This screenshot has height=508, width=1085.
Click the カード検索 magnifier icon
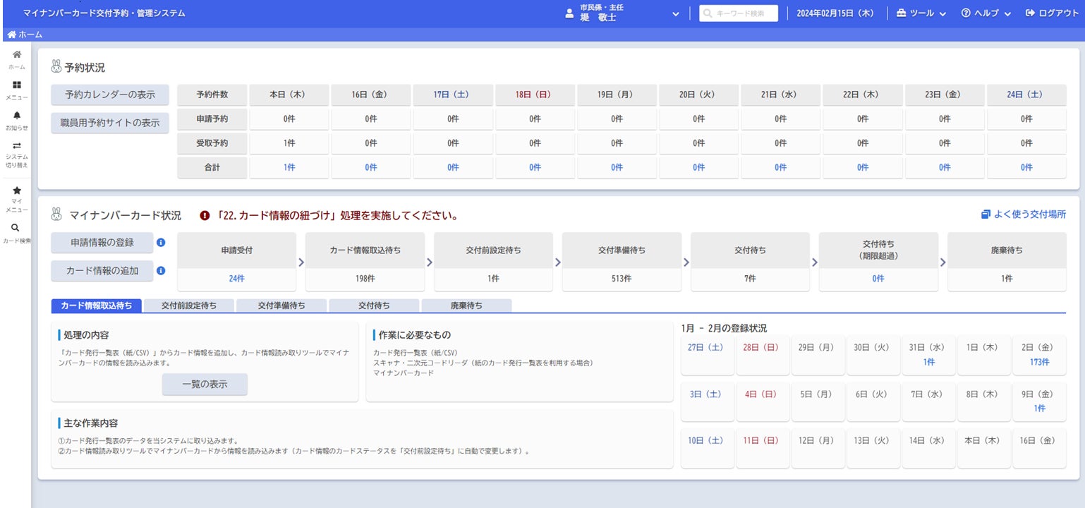16,227
